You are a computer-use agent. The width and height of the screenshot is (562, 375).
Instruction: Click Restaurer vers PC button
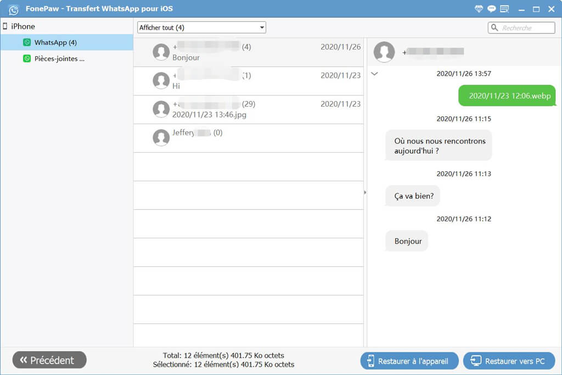pyautogui.click(x=509, y=361)
